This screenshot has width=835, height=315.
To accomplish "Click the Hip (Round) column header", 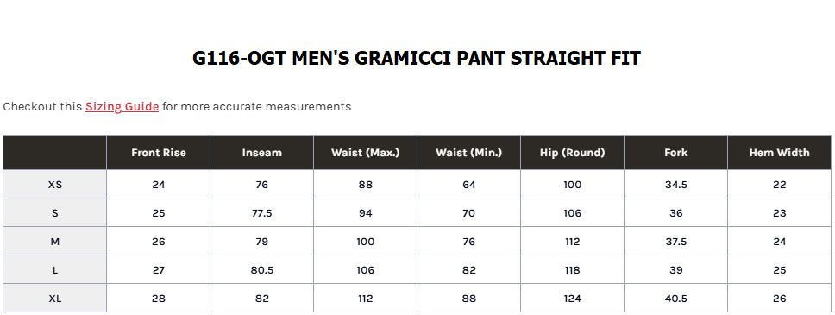I will pyautogui.click(x=572, y=153).
